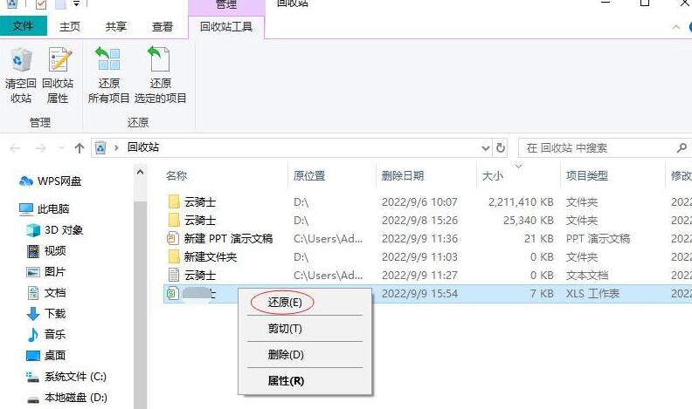The image size is (692, 409).
Task: Open 视频 folder in sidebar
Action: 46,251
